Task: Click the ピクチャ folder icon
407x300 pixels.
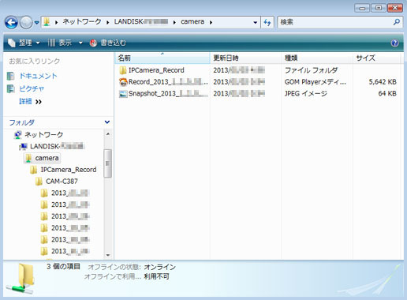Action: (x=11, y=88)
